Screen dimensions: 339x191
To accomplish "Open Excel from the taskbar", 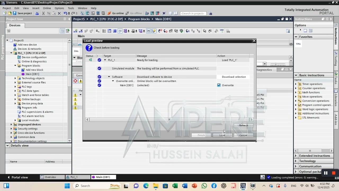I will coord(175,186).
